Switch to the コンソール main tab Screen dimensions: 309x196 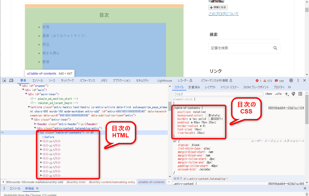click(38, 80)
